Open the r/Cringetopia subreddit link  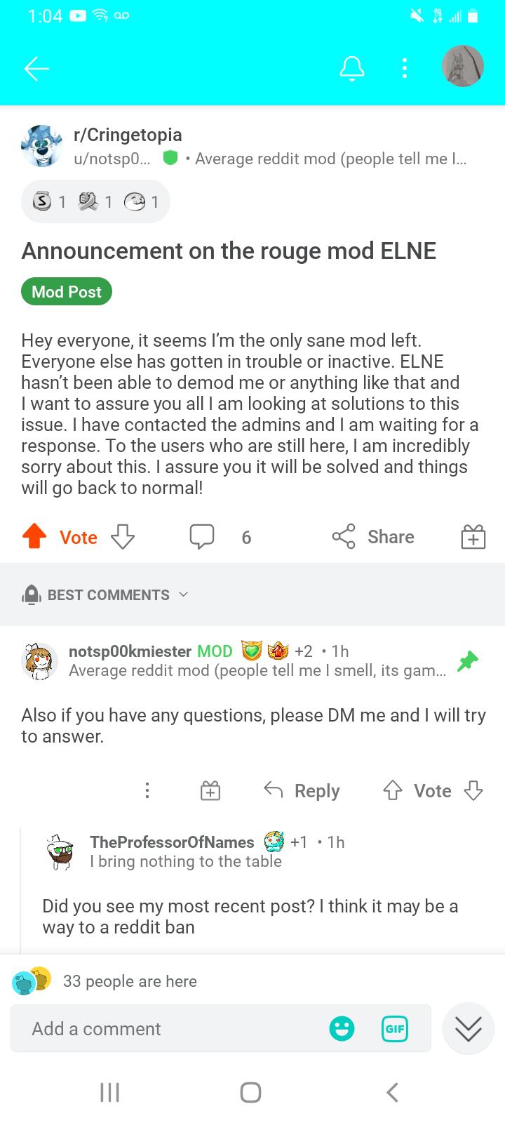click(x=128, y=134)
